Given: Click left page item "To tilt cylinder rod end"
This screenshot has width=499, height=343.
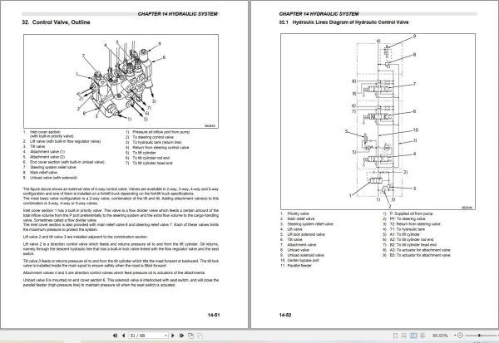Looking at the screenshot, I should coord(151,158).
